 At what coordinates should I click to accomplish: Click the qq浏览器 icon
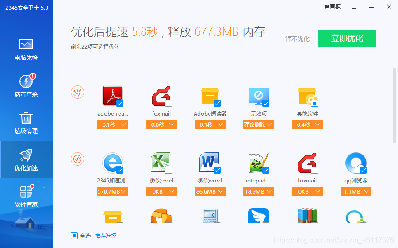356,163
